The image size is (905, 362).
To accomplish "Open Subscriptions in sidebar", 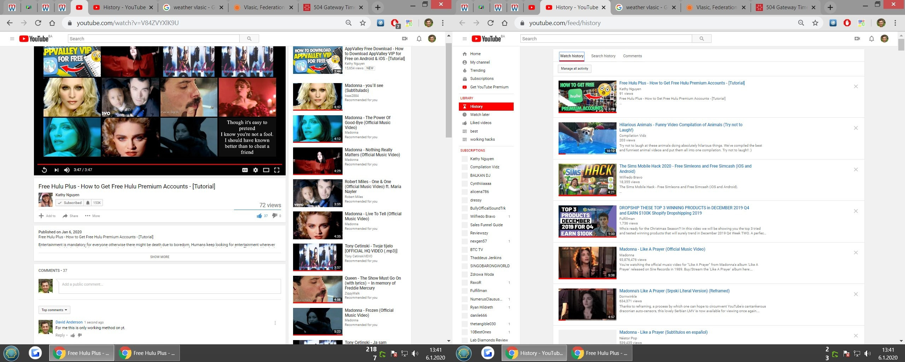I will tap(486, 78).
